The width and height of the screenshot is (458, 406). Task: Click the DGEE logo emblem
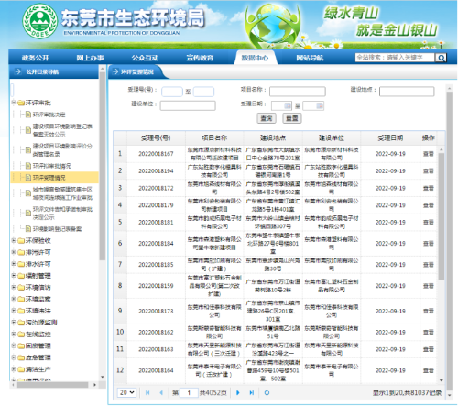[39, 21]
